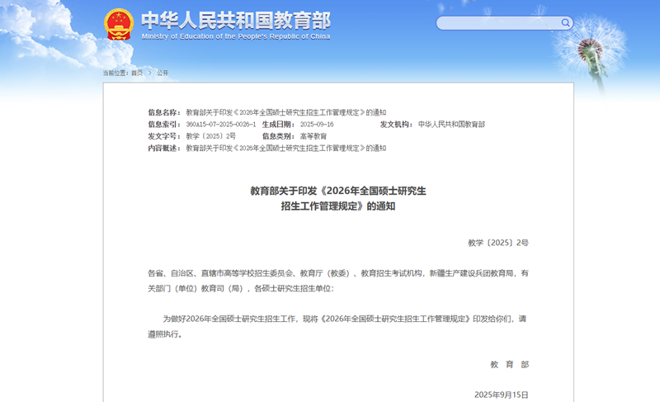Click the 生成日期 value 2025-09-16
Image resolution: width=660 pixels, height=402 pixels.
click(x=318, y=124)
